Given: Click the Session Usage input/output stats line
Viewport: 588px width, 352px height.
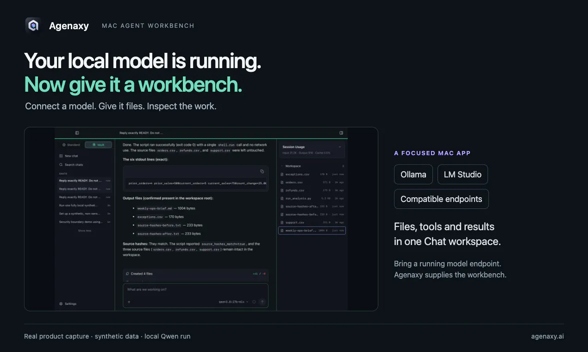Looking at the screenshot, I should [x=307, y=152].
